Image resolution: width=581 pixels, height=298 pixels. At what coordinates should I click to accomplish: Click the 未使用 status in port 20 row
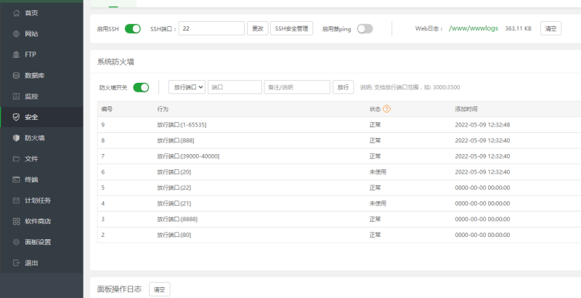pos(378,172)
